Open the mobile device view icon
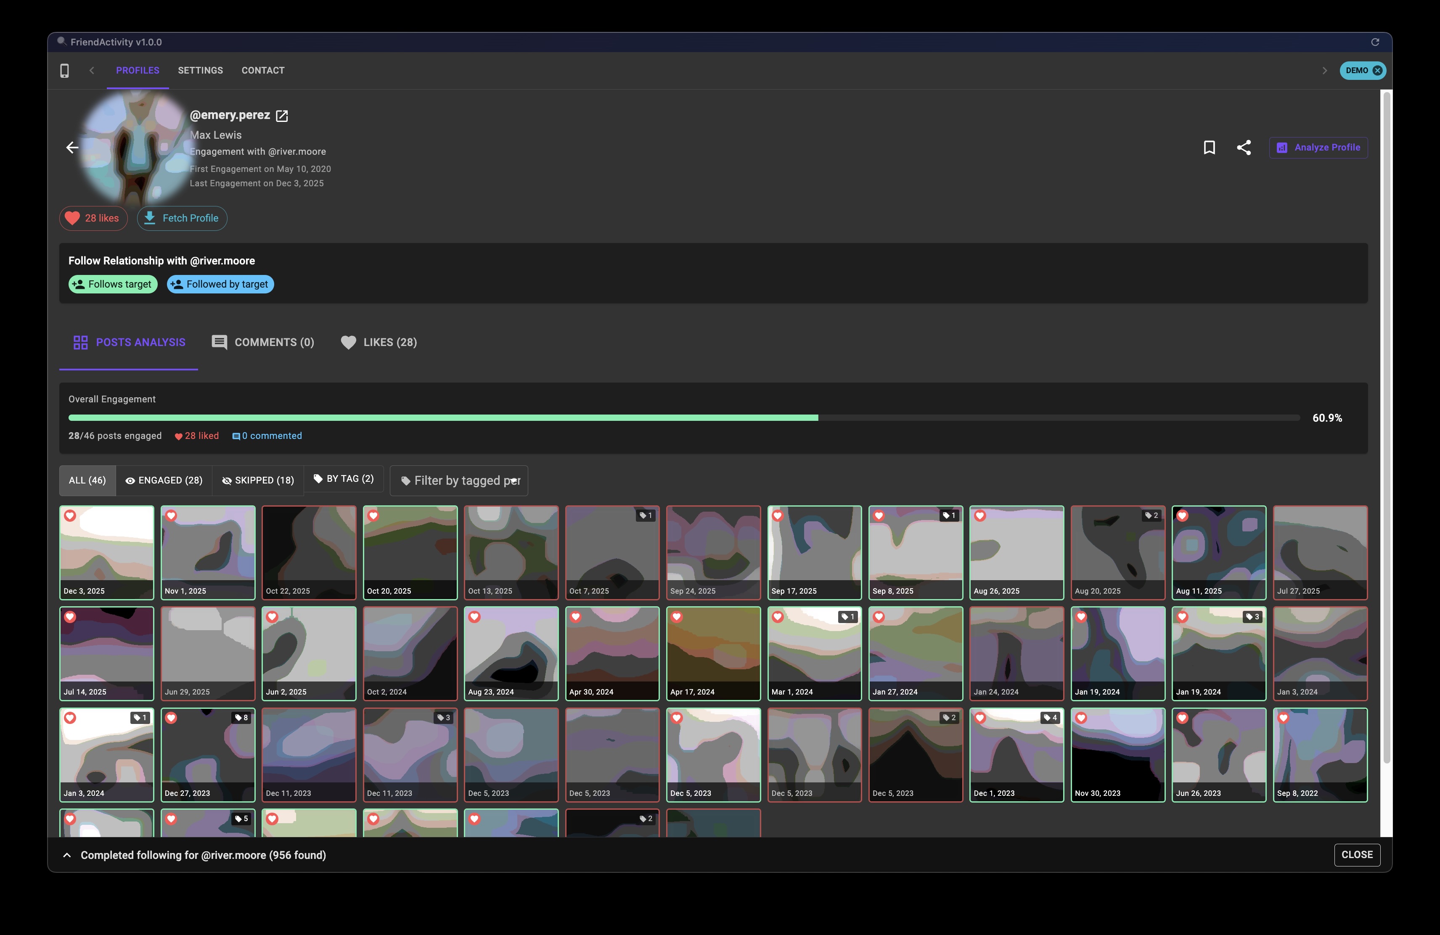 (x=65, y=70)
